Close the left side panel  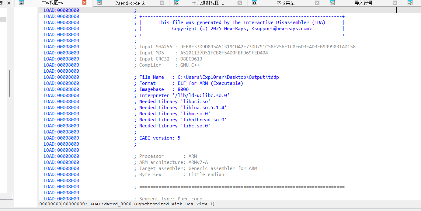[9, 3]
